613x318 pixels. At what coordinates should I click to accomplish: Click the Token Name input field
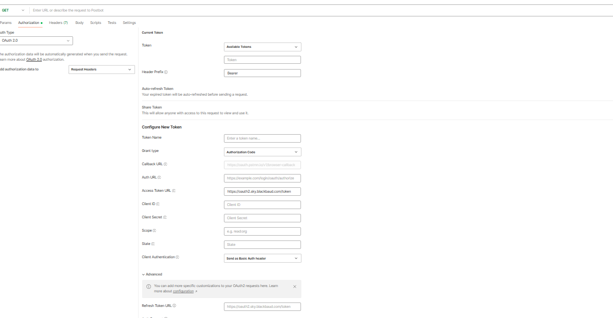262,138
